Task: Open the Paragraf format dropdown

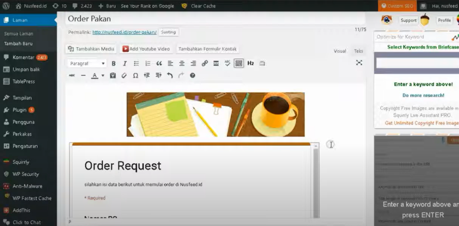Action: tap(87, 64)
